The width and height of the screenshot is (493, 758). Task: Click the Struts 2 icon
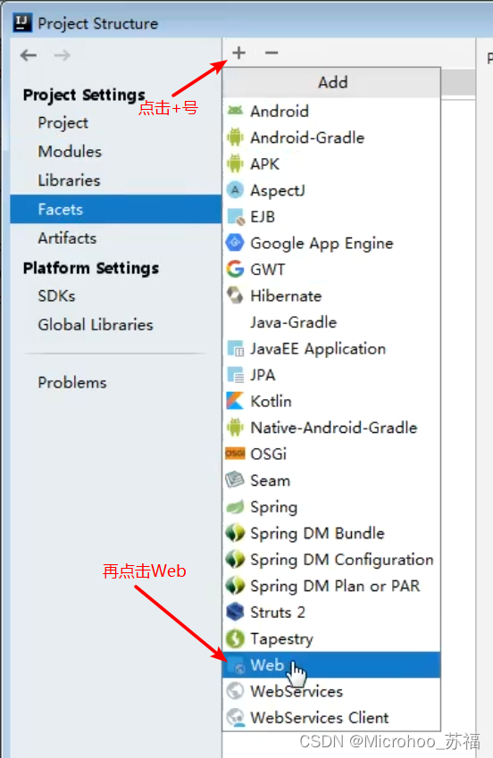235,612
